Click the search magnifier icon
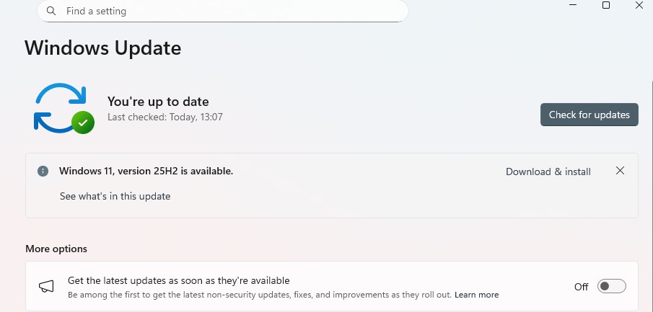The image size is (653, 312). 51,12
